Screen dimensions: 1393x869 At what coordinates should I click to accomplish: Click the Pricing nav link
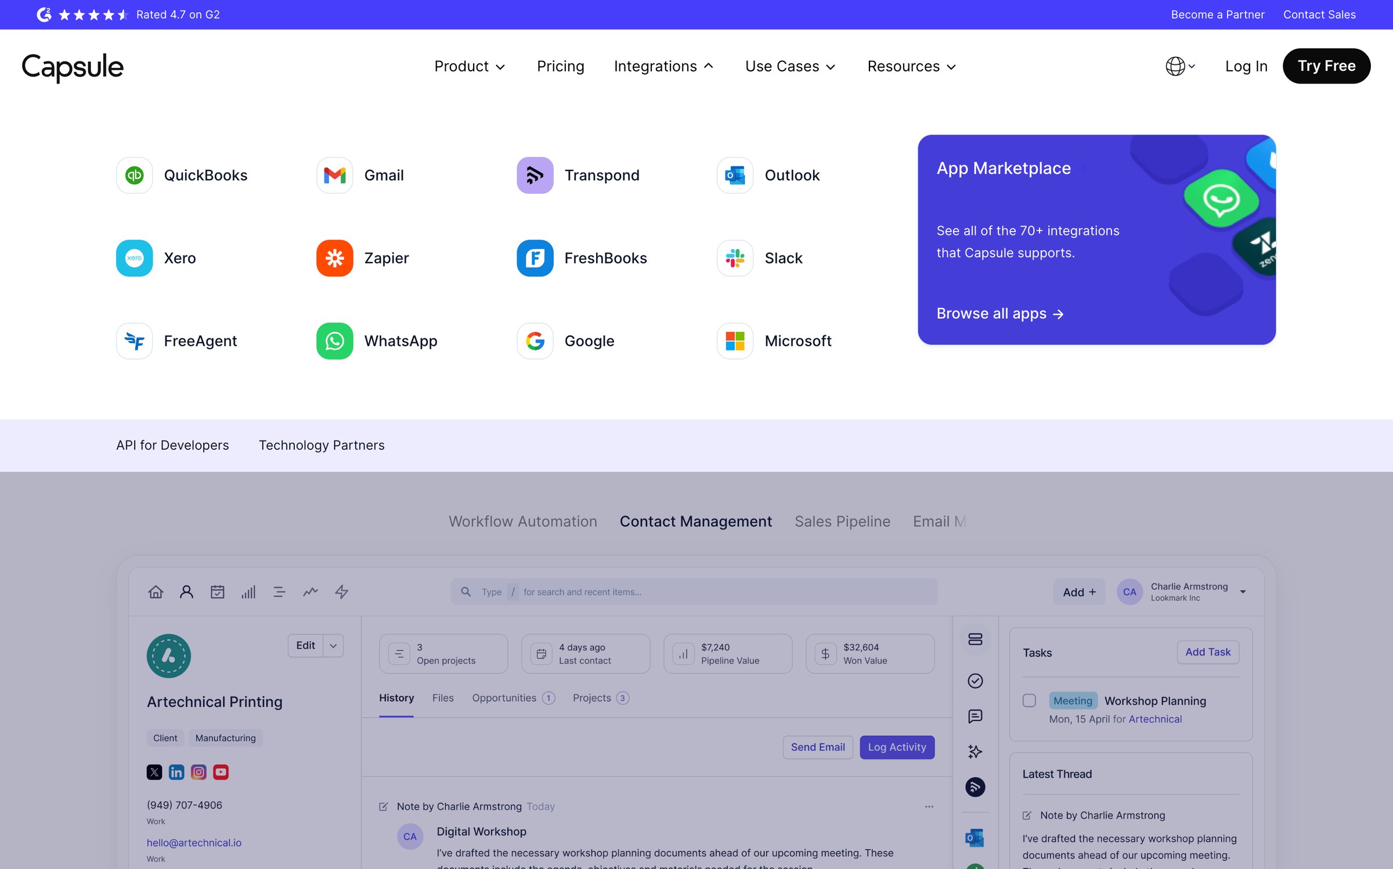560,66
